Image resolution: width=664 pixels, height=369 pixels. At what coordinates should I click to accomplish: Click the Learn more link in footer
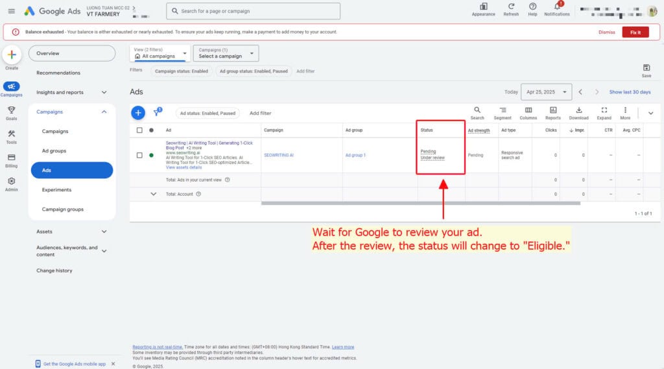pos(343,347)
